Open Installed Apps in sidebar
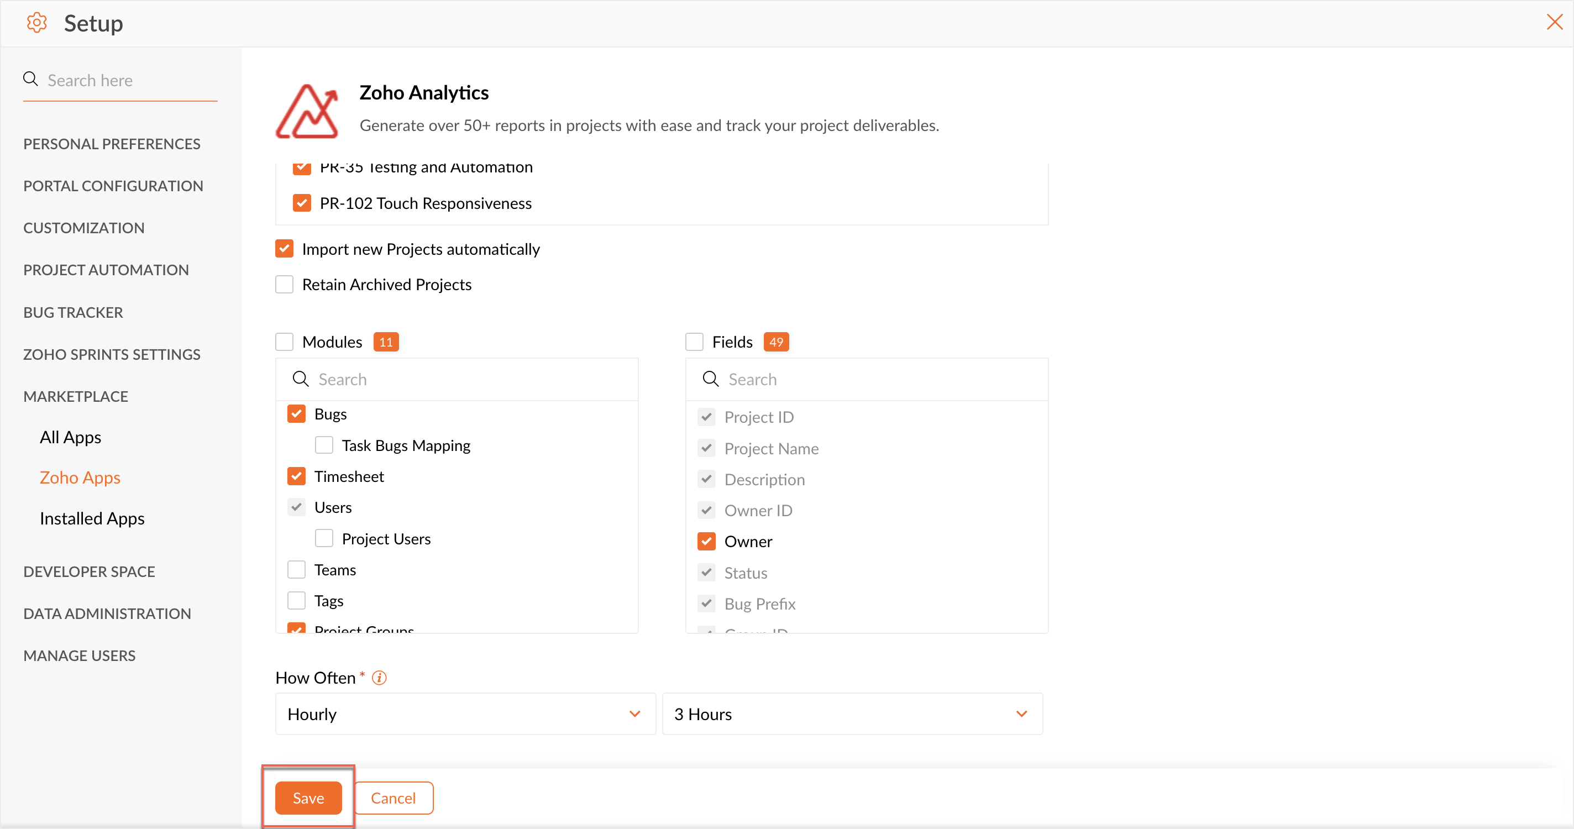This screenshot has width=1574, height=829. [92, 518]
